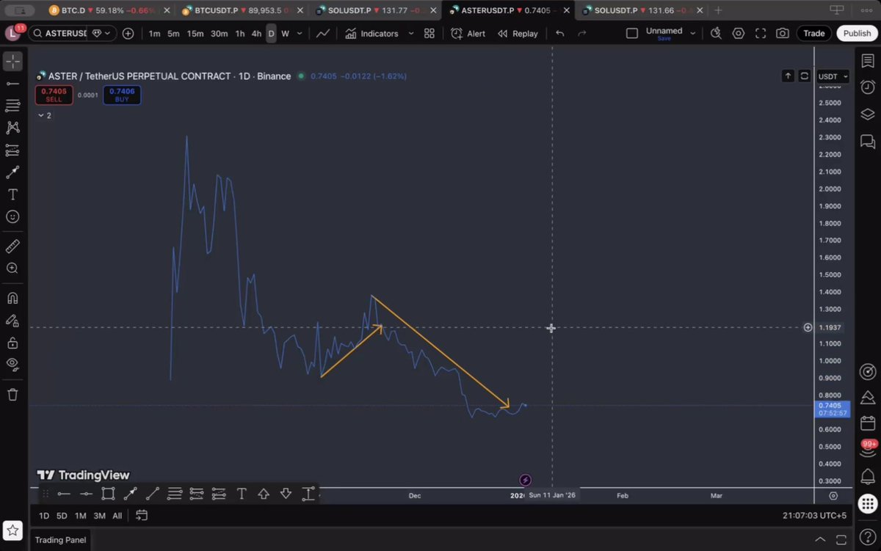This screenshot has width=881, height=551.
Task: Open the USDT currency dropdown
Action: [833, 76]
